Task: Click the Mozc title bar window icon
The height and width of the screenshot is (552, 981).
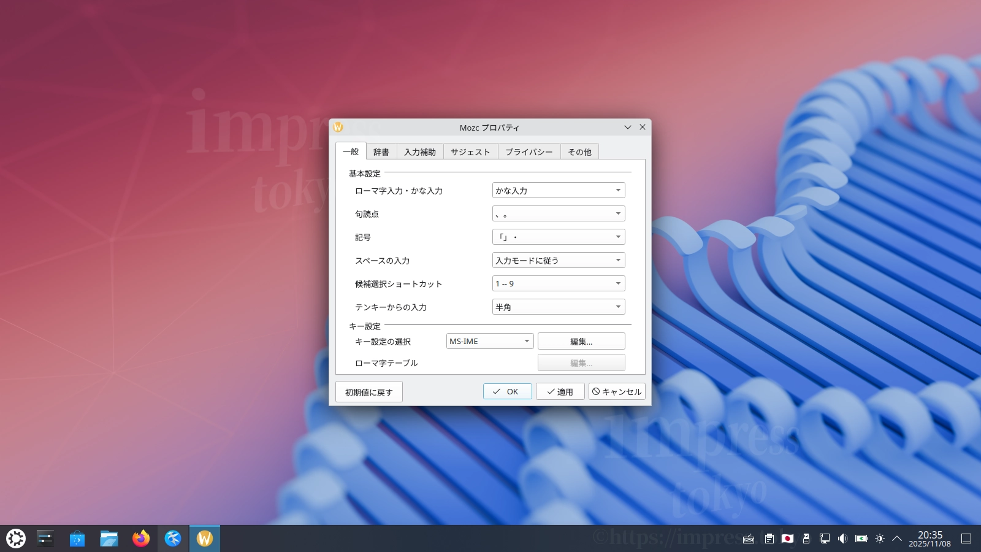Action: click(338, 127)
